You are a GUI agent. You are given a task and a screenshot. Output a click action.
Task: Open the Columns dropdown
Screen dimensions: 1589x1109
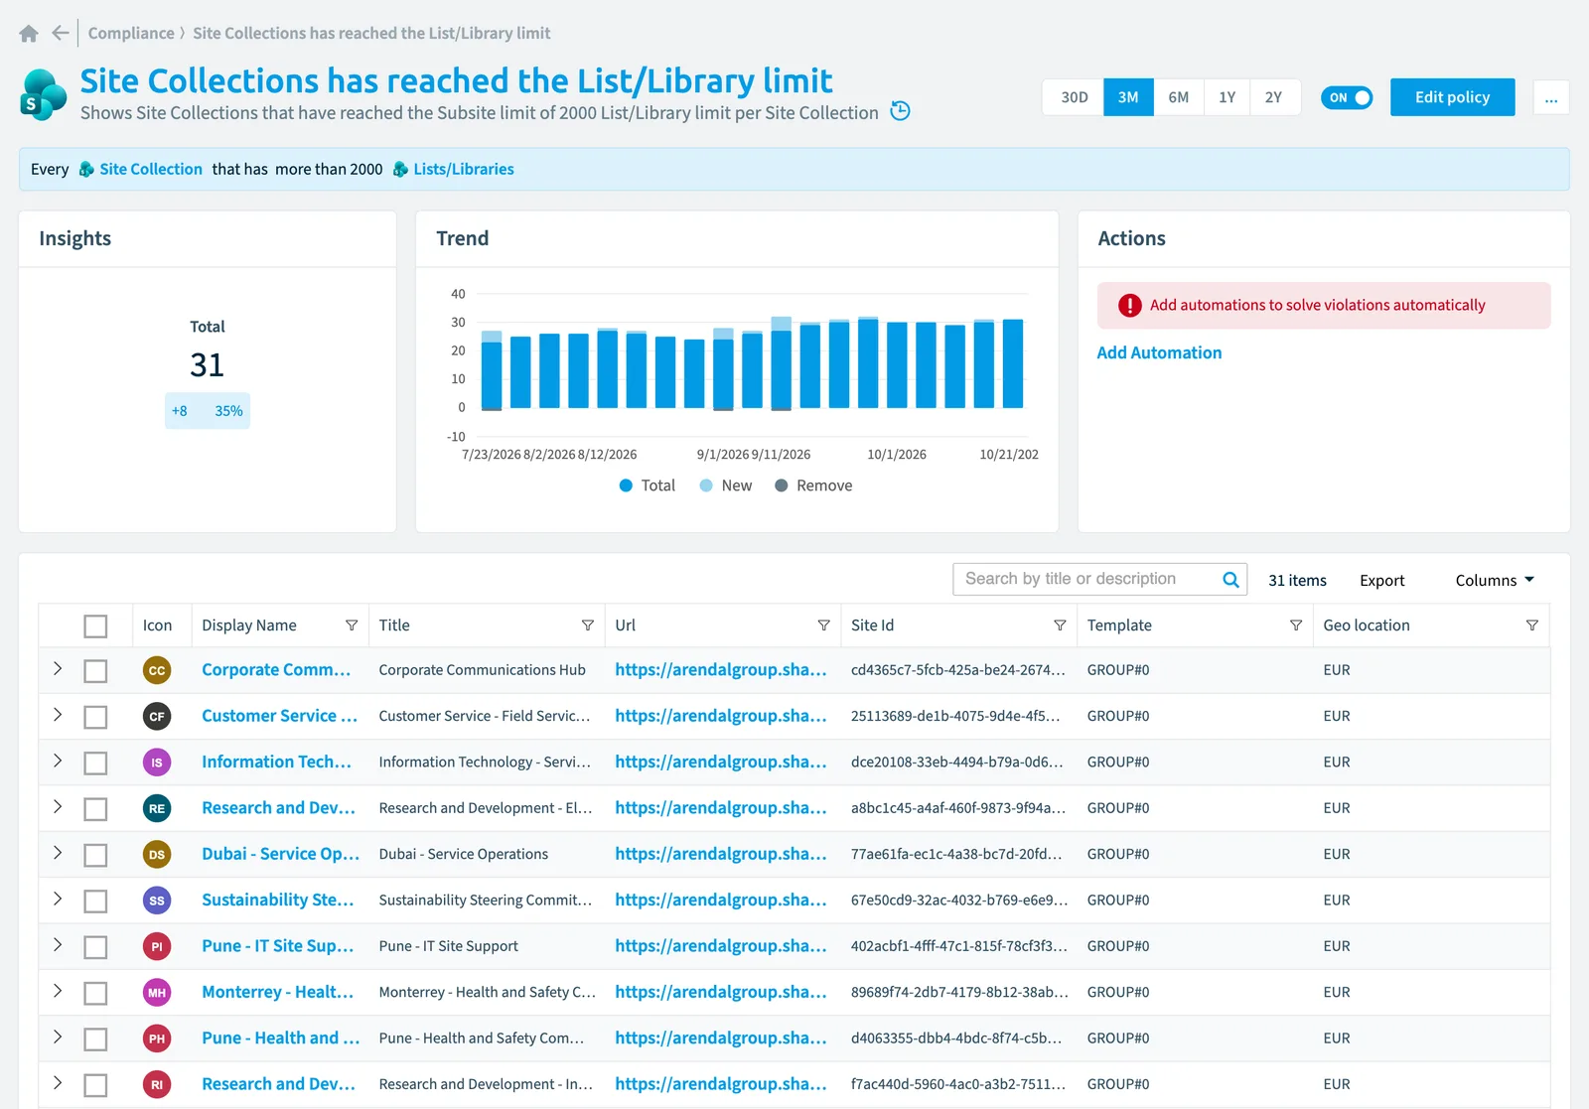pyautogui.click(x=1495, y=580)
